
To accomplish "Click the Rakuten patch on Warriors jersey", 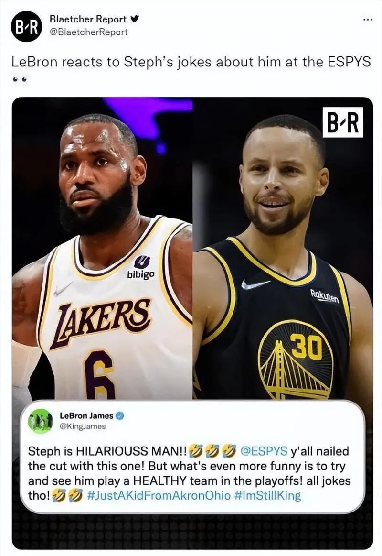I will point(325,296).
